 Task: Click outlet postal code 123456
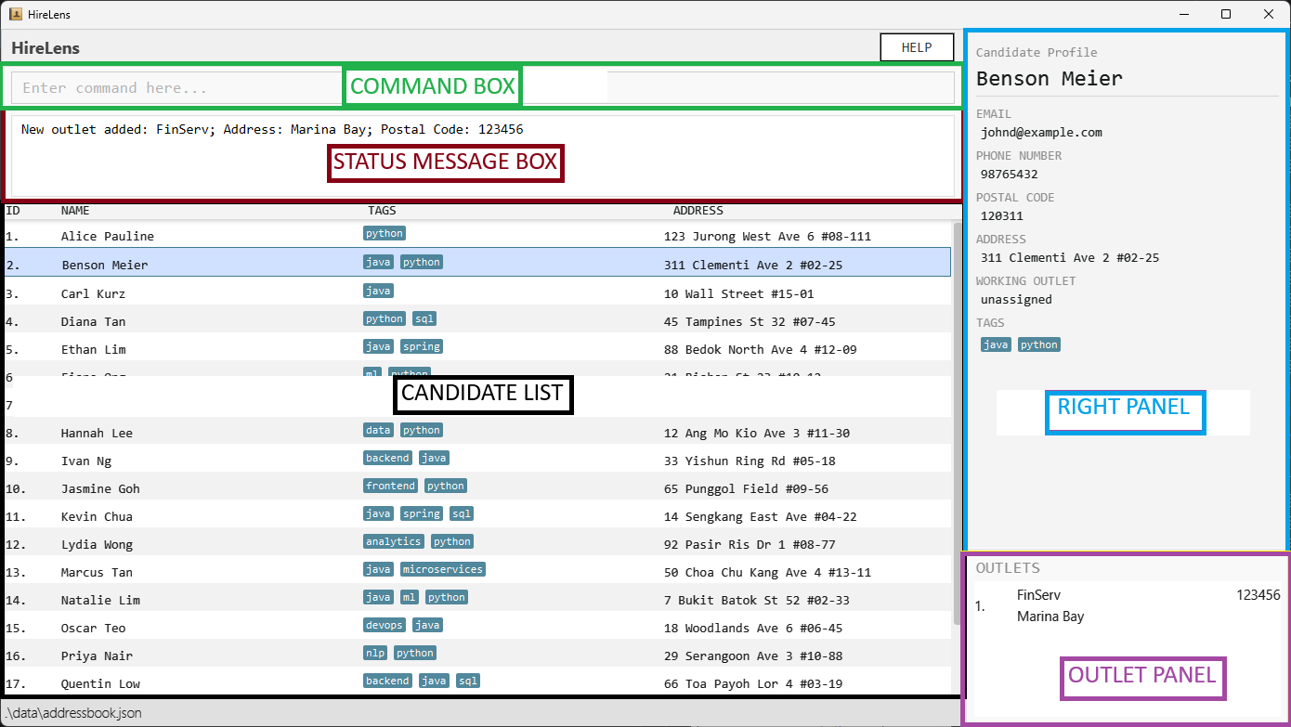(1258, 595)
